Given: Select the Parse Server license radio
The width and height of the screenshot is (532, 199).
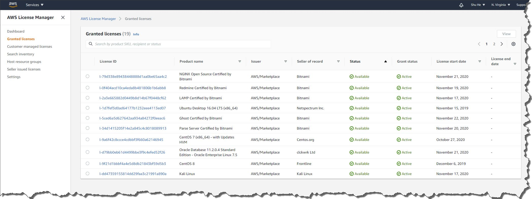Looking at the screenshot, I should point(88,128).
